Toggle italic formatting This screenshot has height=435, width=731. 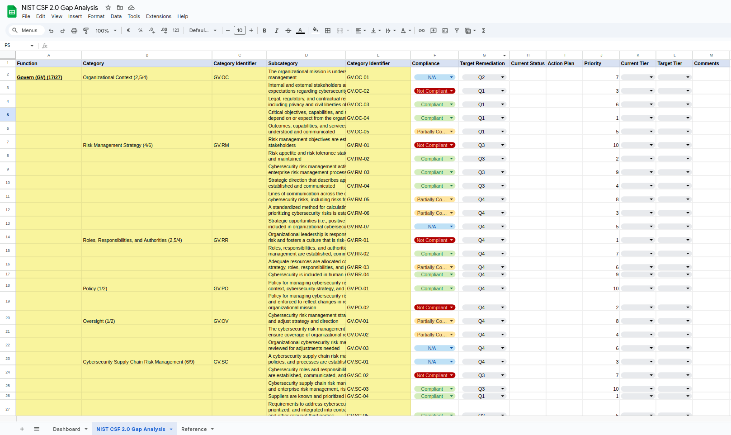(x=276, y=31)
